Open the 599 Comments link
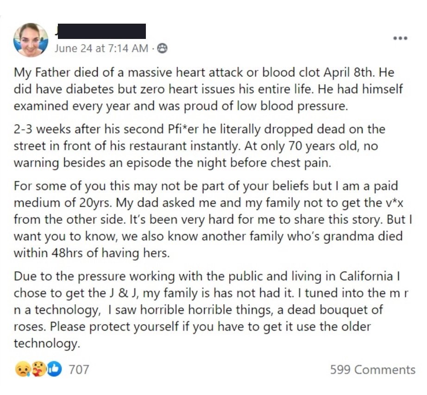Screen dimensions: 427x395 372,370
